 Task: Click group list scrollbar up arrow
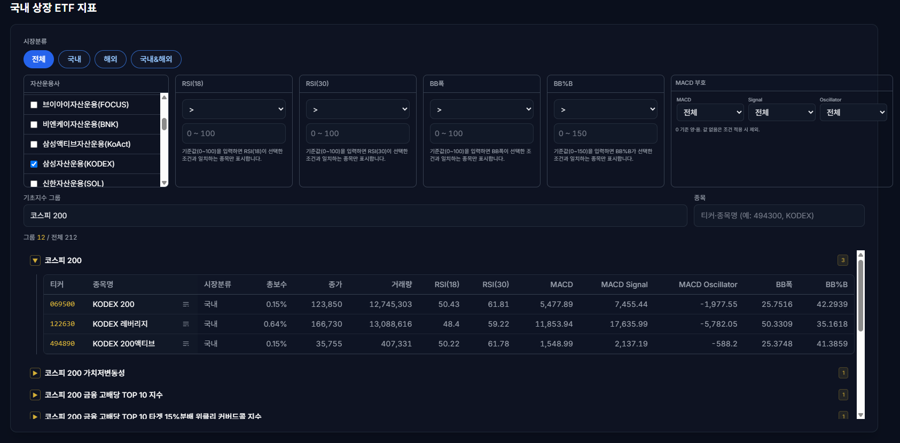(x=860, y=255)
